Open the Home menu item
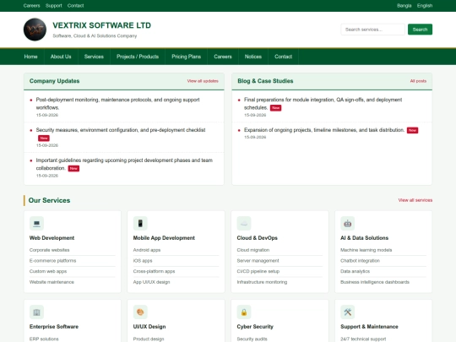Screen dimensions: 456x342 [31, 57]
